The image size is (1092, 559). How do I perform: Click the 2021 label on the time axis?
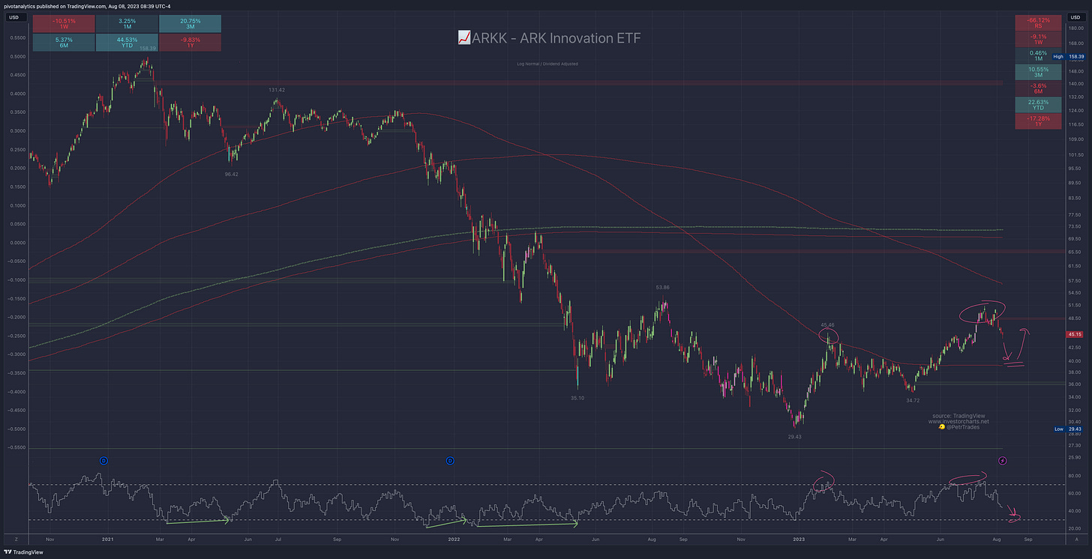coord(108,539)
